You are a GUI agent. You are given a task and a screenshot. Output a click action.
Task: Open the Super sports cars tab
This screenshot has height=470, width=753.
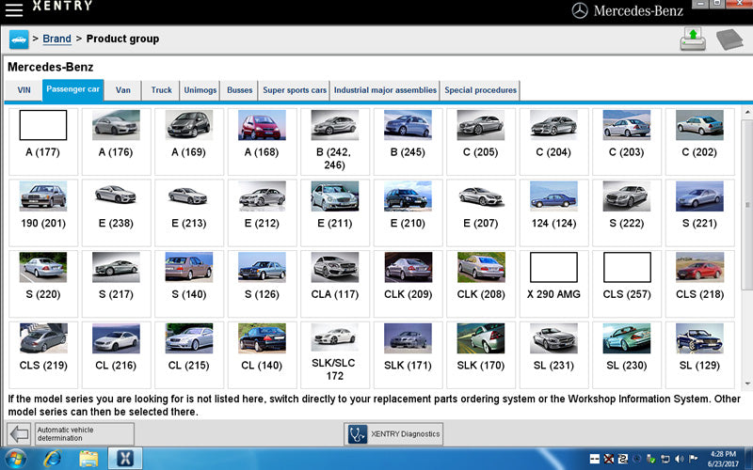pyautogui.click(x=295, y=90)
